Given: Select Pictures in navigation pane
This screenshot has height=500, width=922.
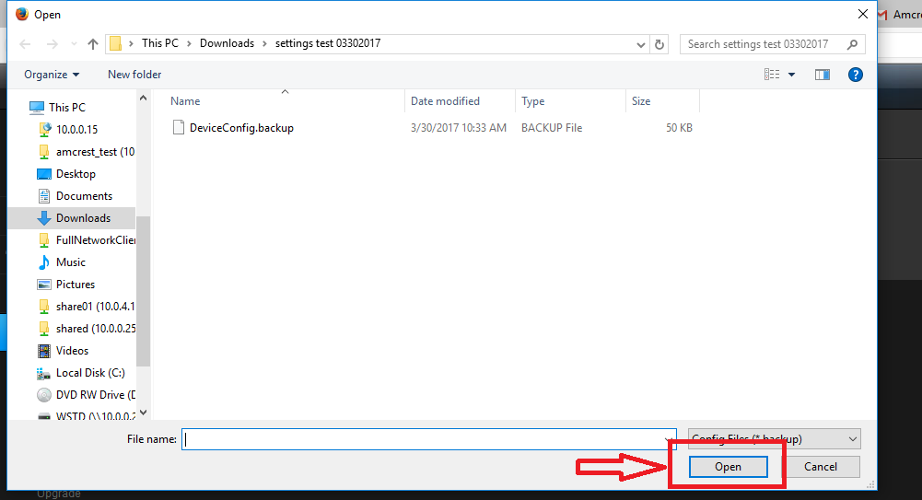Looking at the screenshot, I should click(76, 285).
